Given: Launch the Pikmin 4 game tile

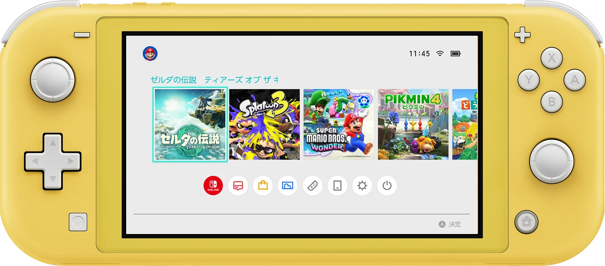Looking at the screenshot, I should (x=413, y=124).
